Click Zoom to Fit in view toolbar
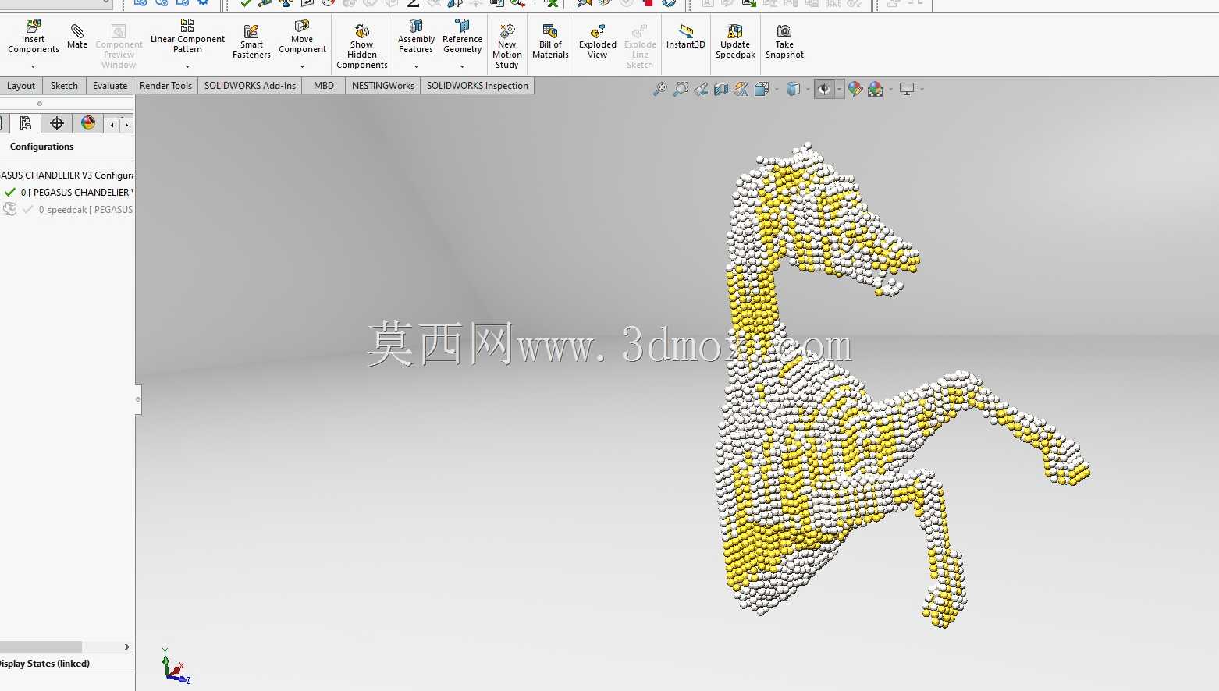This screenshot has height=691, width=1219. tap(660, 89)
